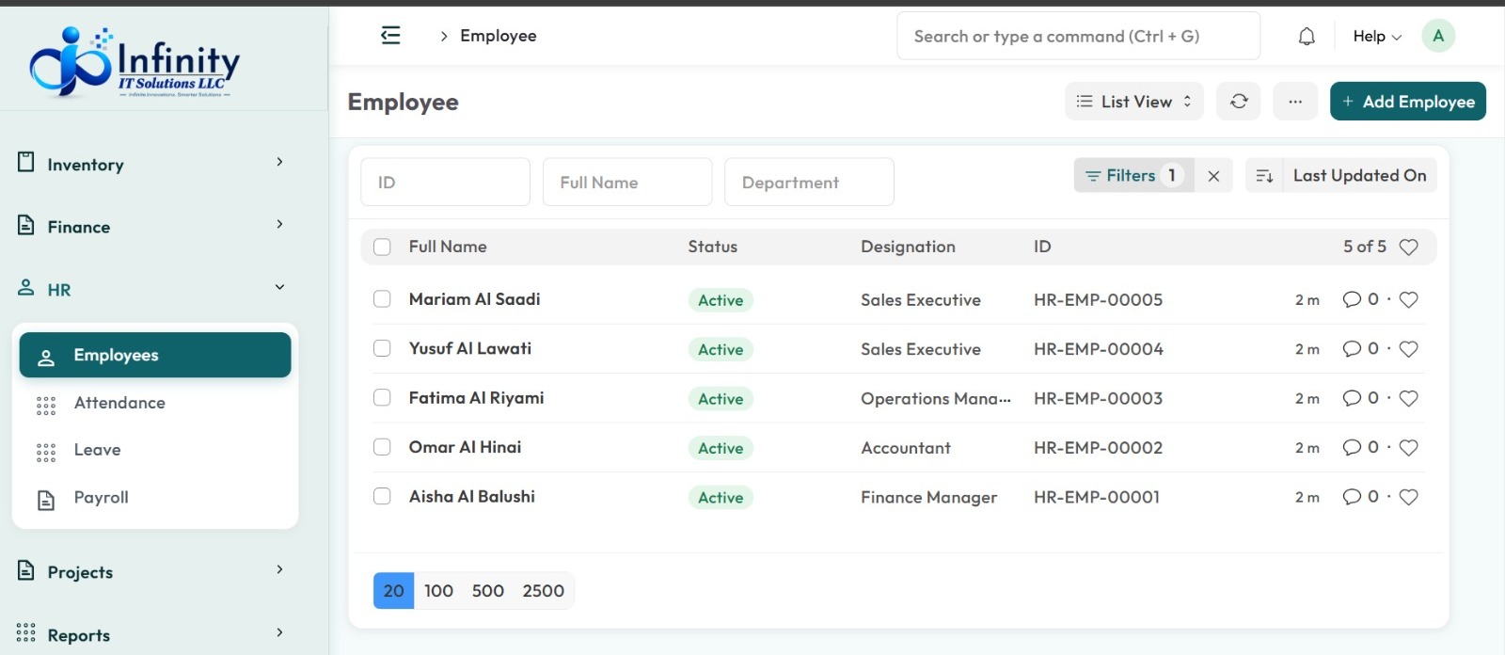Open Mariam Al Saadi's employee record
Image resolution: width=1505 pixels, height=655 pixels.
pyautogui.click(x=474, y=299)
